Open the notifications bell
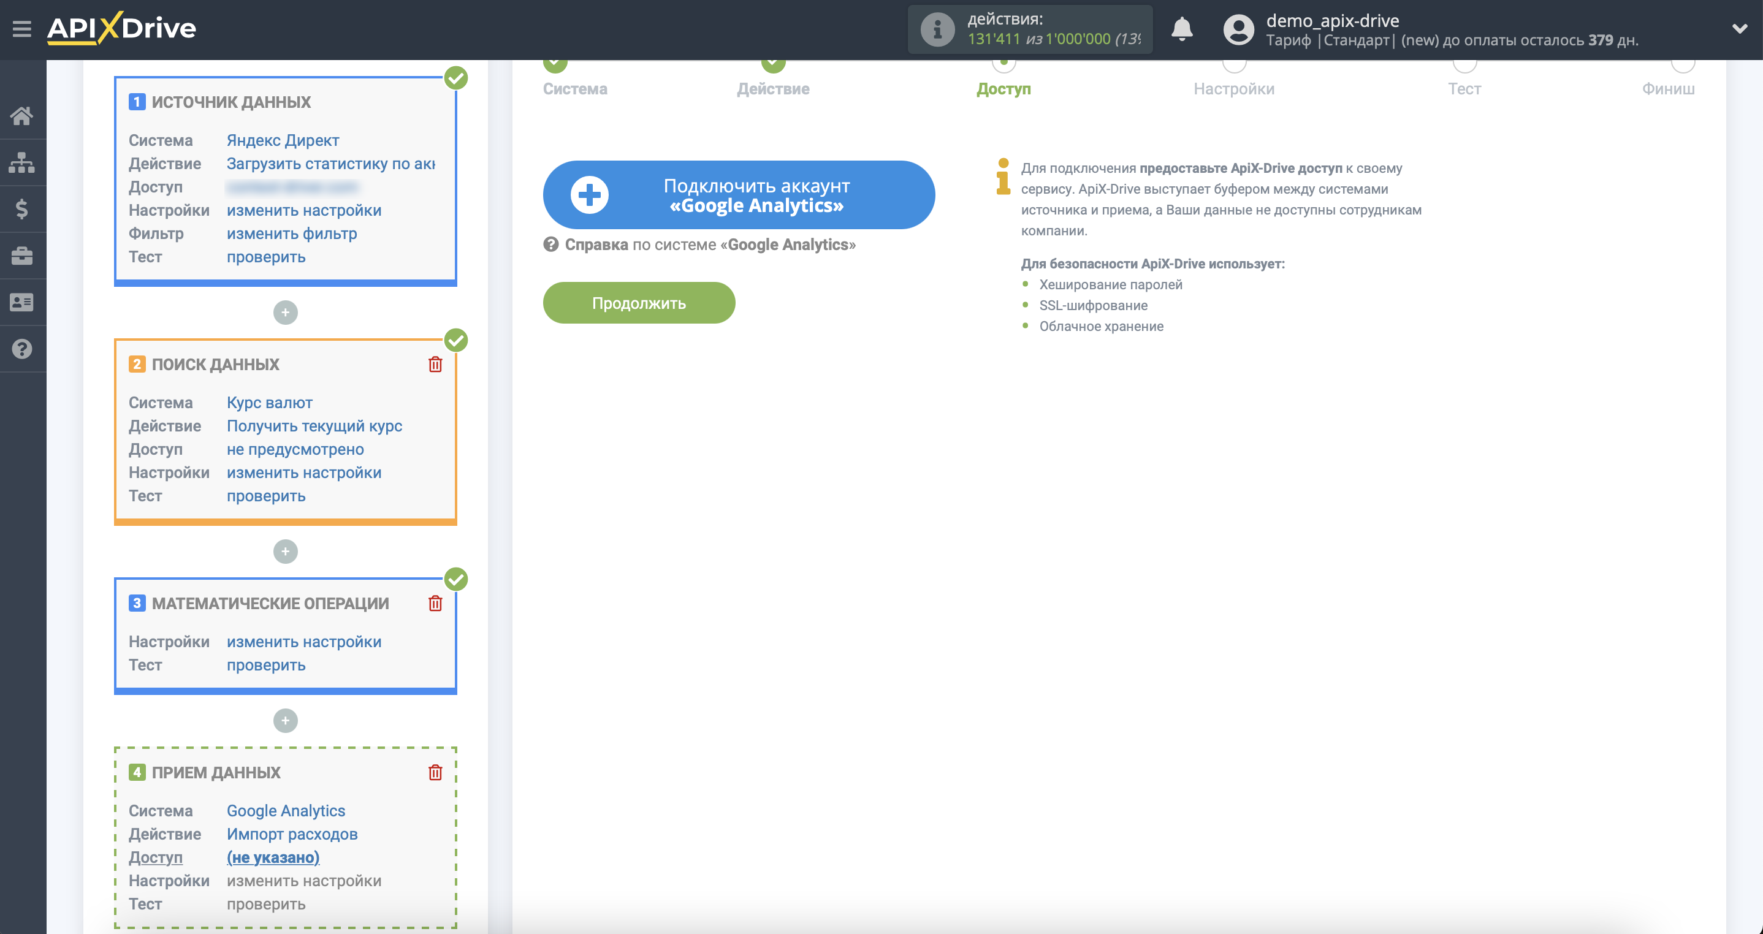The height and width of the screenshot is (934, 1763). click(1181, 29)
